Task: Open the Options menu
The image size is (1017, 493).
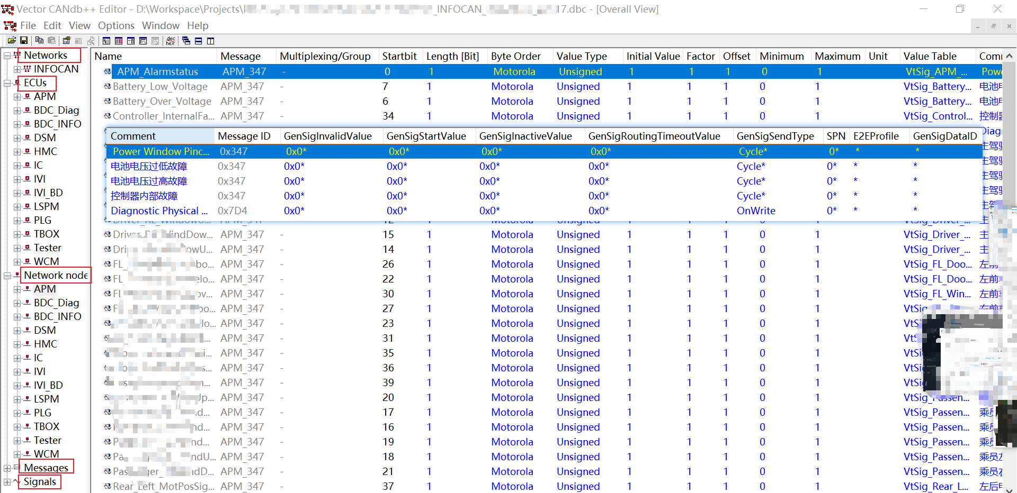Action: (116, 25)
